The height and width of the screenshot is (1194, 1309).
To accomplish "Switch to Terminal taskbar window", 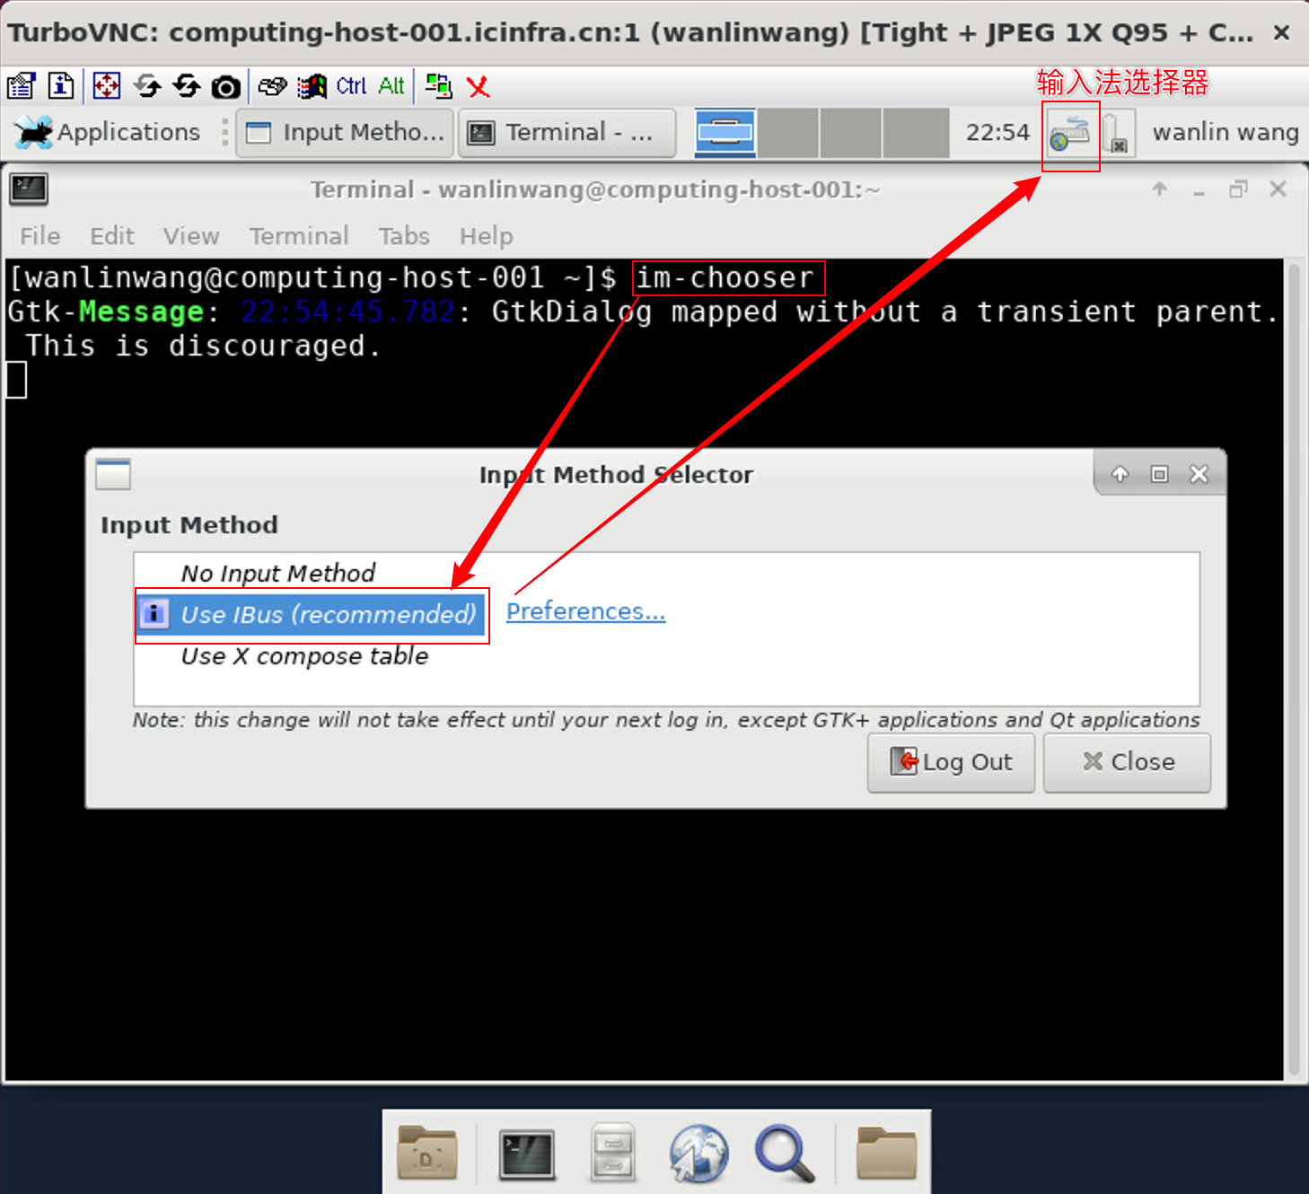I will [567, 133].
